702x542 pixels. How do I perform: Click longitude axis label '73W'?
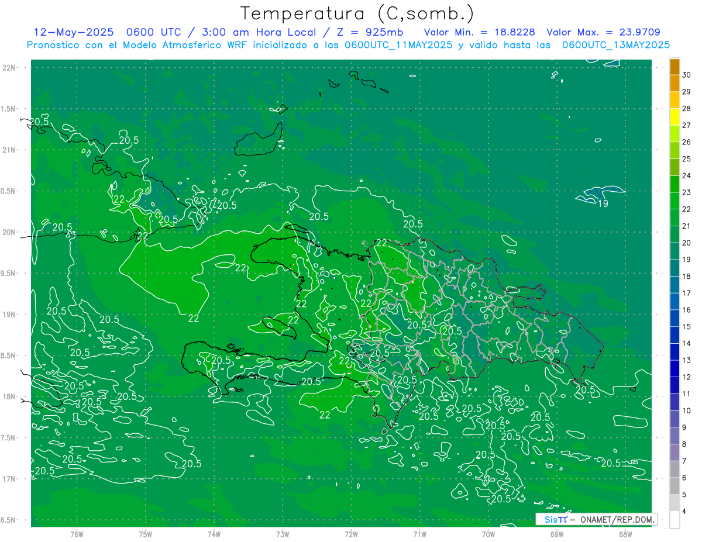click(x=283, y=534)
